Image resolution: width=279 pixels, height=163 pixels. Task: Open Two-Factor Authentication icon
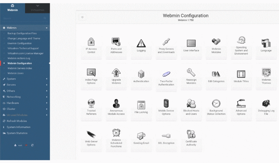pos(166,74)
